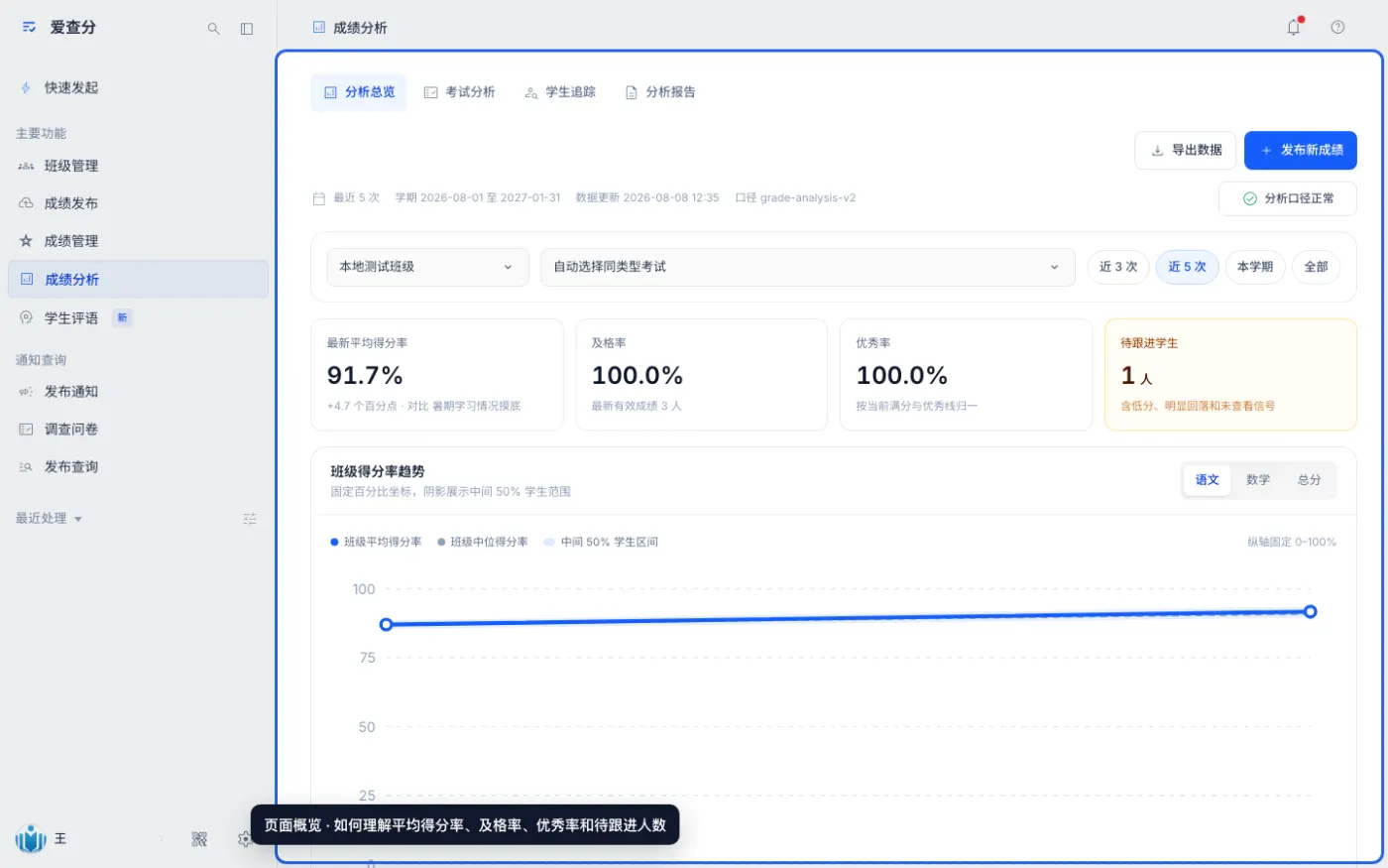Image resolution: width=1388 pixels, height=868 pixels.
Task: Open the 本地测试班级 class dropdown
Action: [427, 267]
